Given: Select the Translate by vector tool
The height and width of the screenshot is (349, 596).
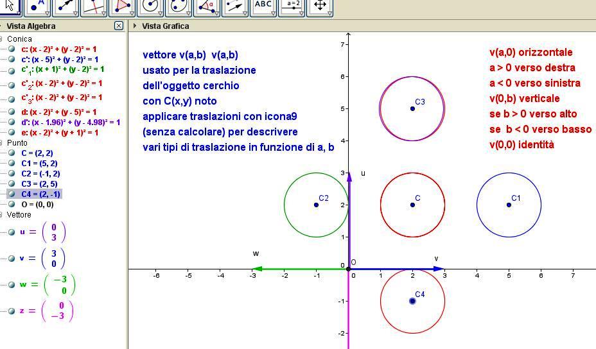Looking at the screenshot, I should pyautogui.click(x=234, y=7).
